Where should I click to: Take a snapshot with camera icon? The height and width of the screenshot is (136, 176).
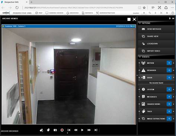pos(55,130)
